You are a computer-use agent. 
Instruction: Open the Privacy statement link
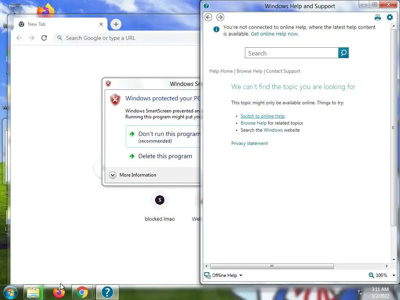[x=250, y=143]
